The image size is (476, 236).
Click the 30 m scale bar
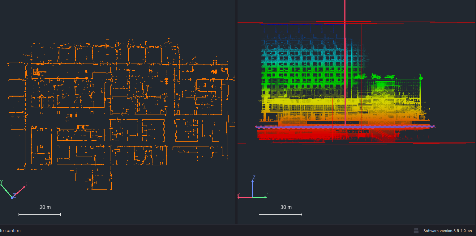pyautogui.click(x=280, y=214)
